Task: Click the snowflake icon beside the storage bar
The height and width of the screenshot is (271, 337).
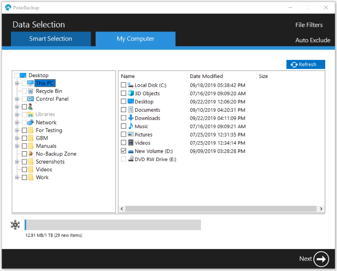Action: (15, 225)
